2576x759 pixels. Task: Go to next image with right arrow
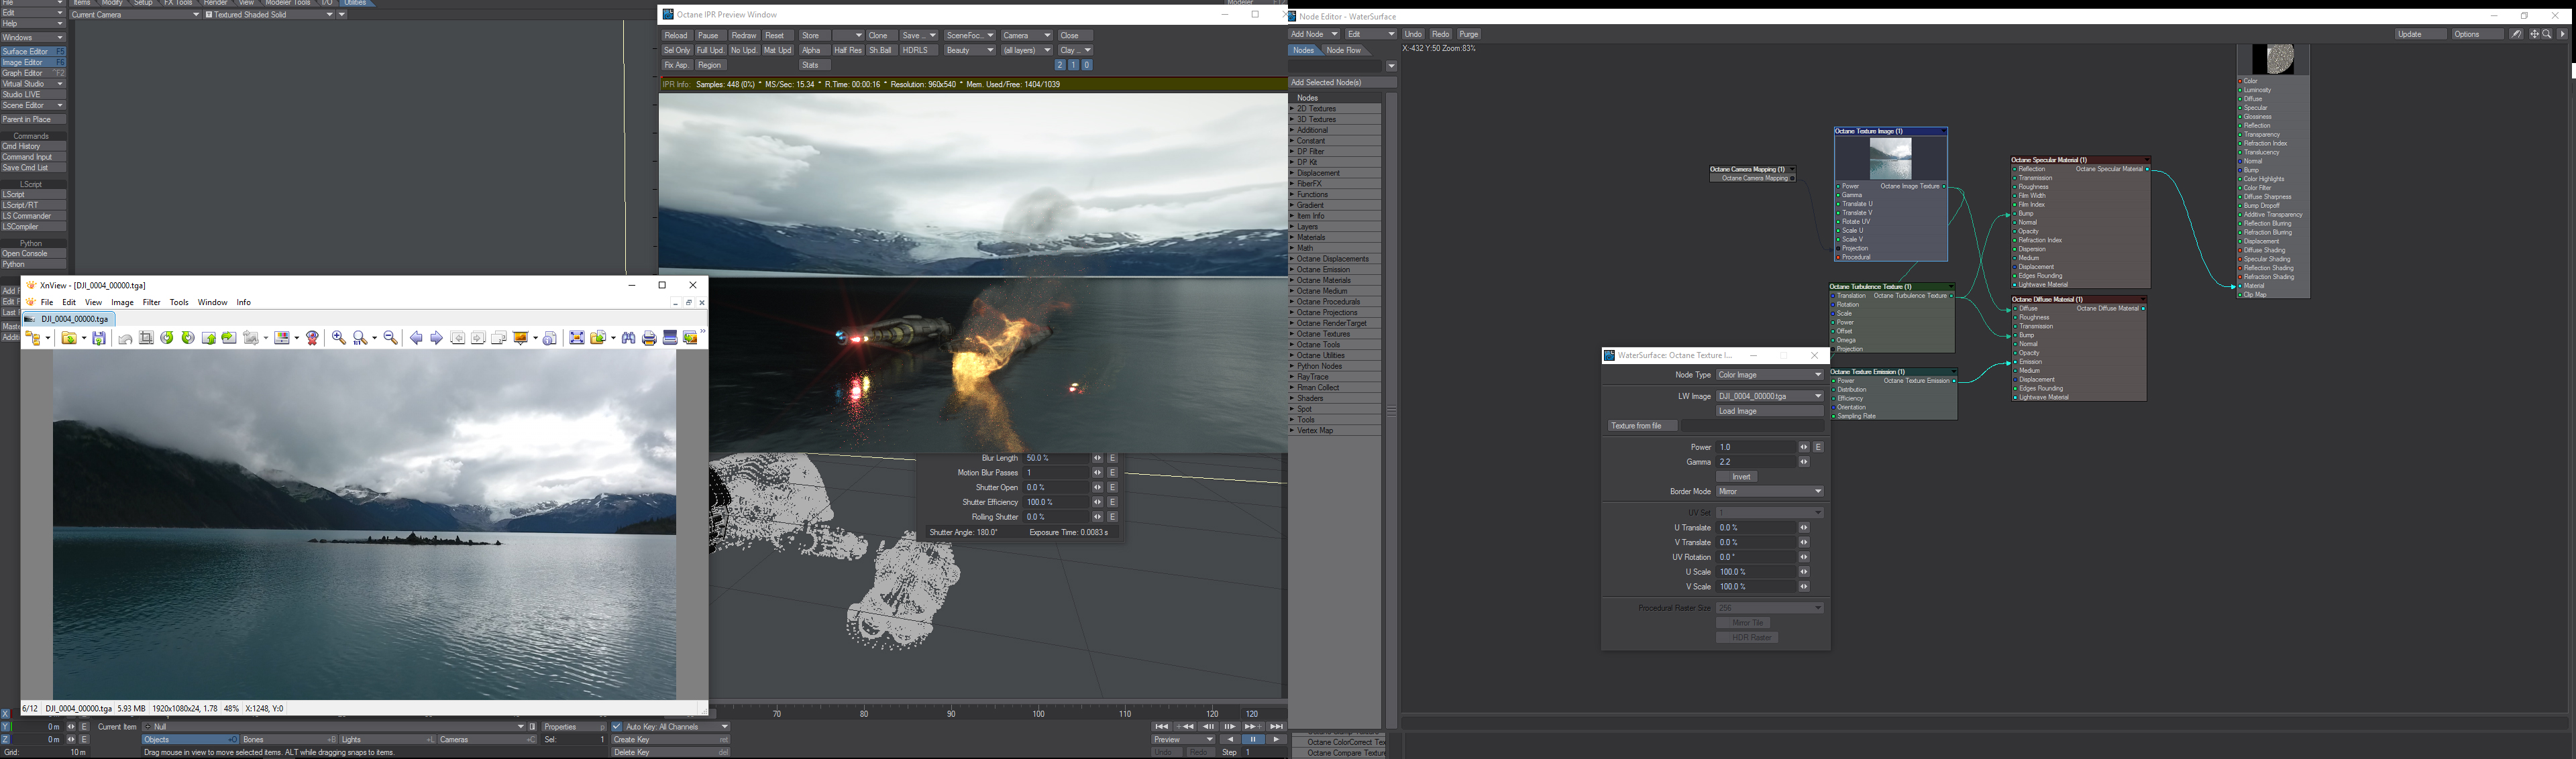coord(436,338)
